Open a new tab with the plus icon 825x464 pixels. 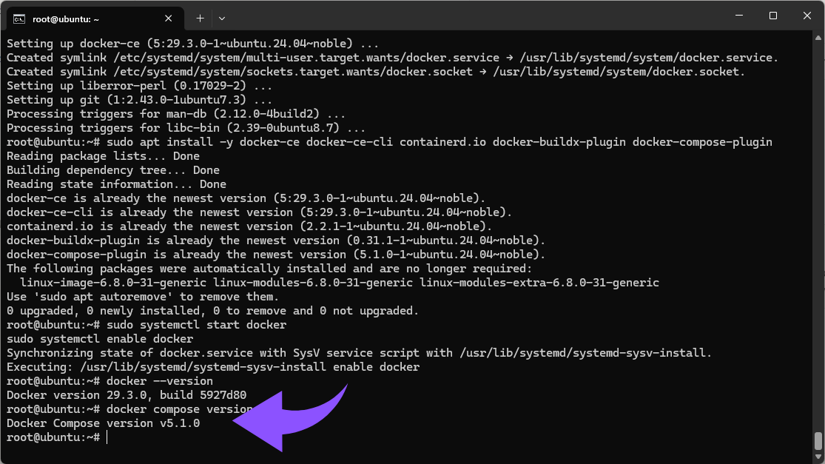pyautogui.click(x=200, y=18)
